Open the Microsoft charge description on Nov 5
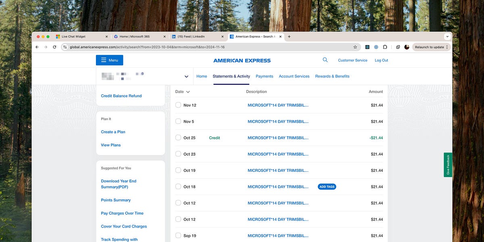 tap(278, 121)
